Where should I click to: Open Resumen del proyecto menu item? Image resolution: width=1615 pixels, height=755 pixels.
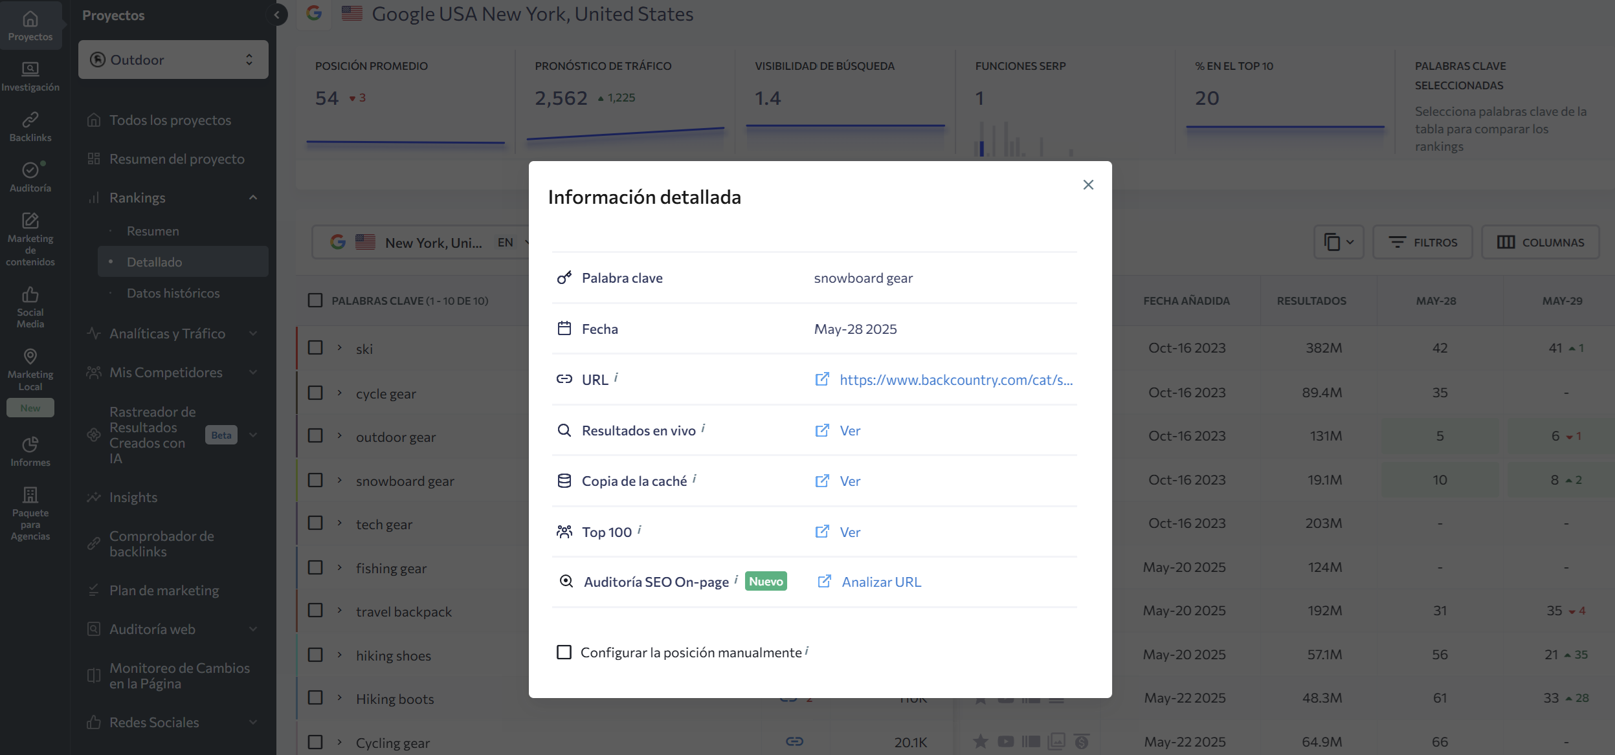coord(176,159)
